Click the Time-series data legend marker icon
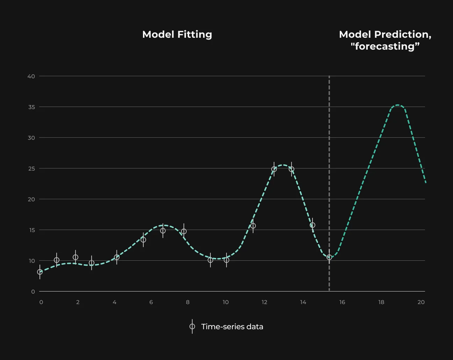This screenshot has height=360, width=453. click(x=192, y=326)
